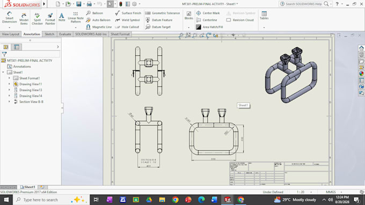Switch to the Evaluate tab
The width and height of the screenshot is (365, 205).
click(x=65, y=34)
